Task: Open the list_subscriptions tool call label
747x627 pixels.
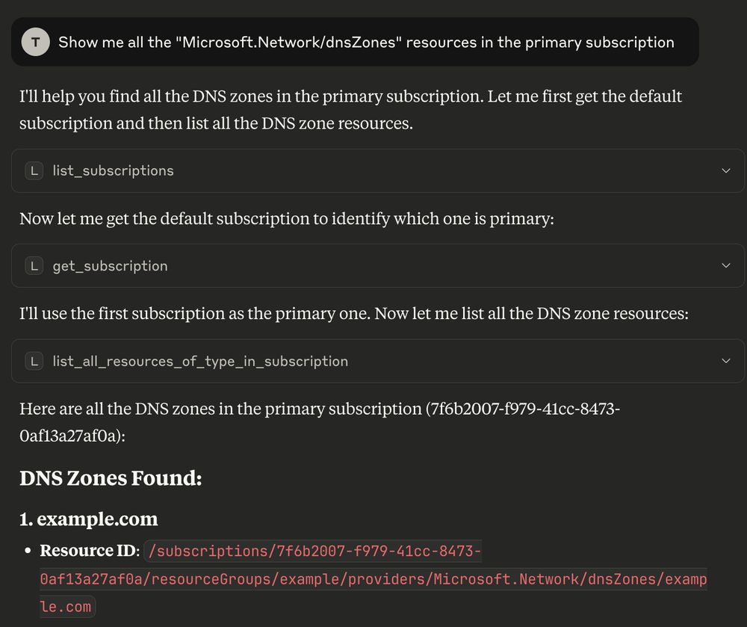Action: point(114,170)
